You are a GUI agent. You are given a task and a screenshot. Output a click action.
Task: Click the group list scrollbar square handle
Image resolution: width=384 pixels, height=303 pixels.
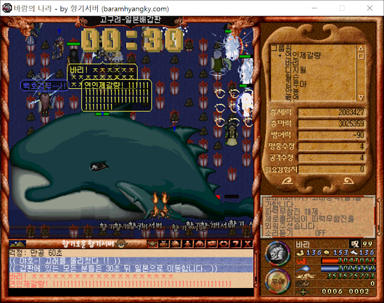point(361,56)
